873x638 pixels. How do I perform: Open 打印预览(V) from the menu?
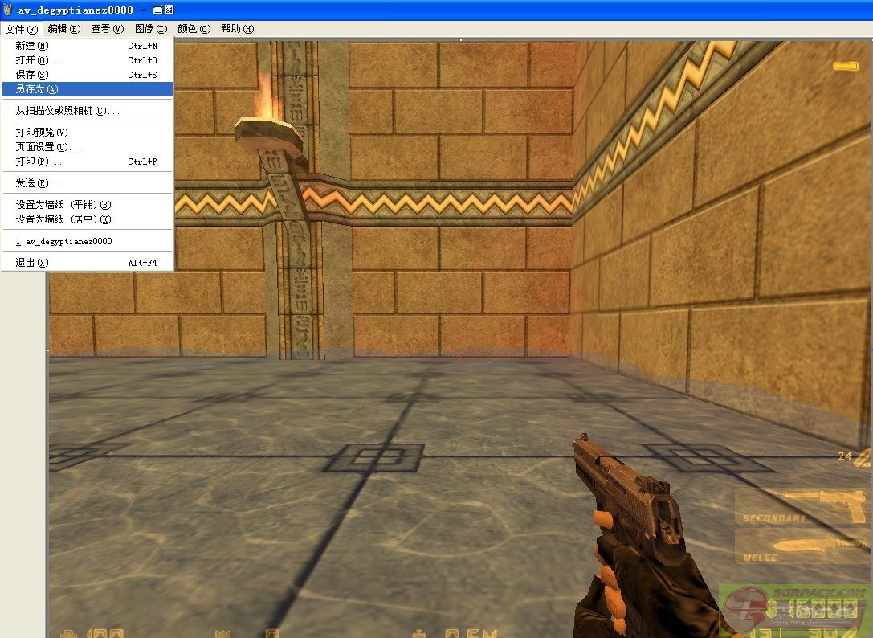click(x=42, y=133)
